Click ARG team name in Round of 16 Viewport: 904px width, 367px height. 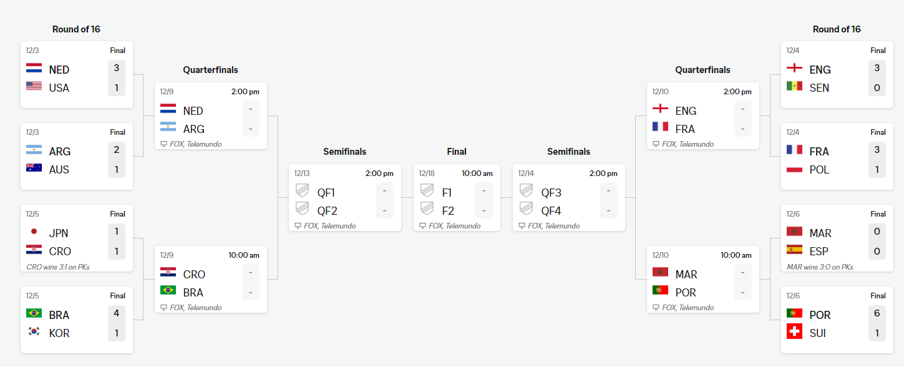tap(60, 151)
